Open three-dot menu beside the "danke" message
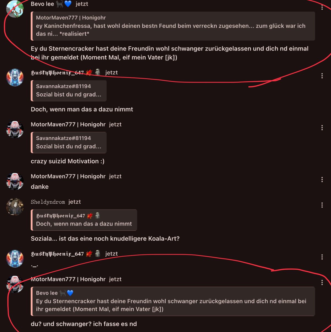331x332 pixels. pos(322,179)
